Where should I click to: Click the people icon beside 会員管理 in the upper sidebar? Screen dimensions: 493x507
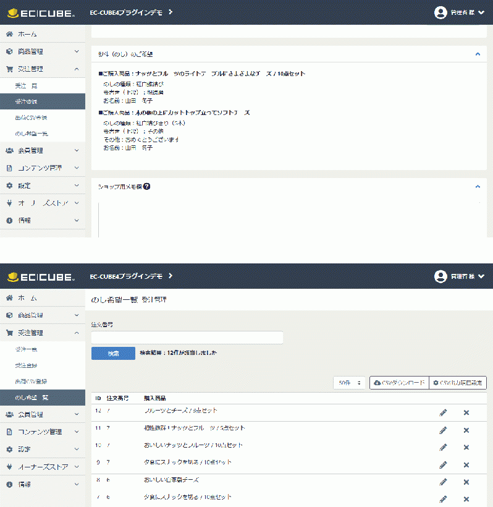click(9, 150)
